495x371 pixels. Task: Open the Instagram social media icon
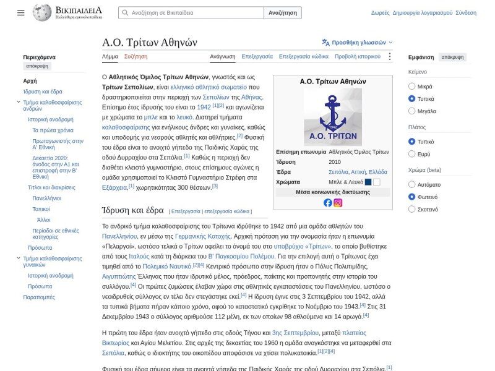tap(338, 203)
